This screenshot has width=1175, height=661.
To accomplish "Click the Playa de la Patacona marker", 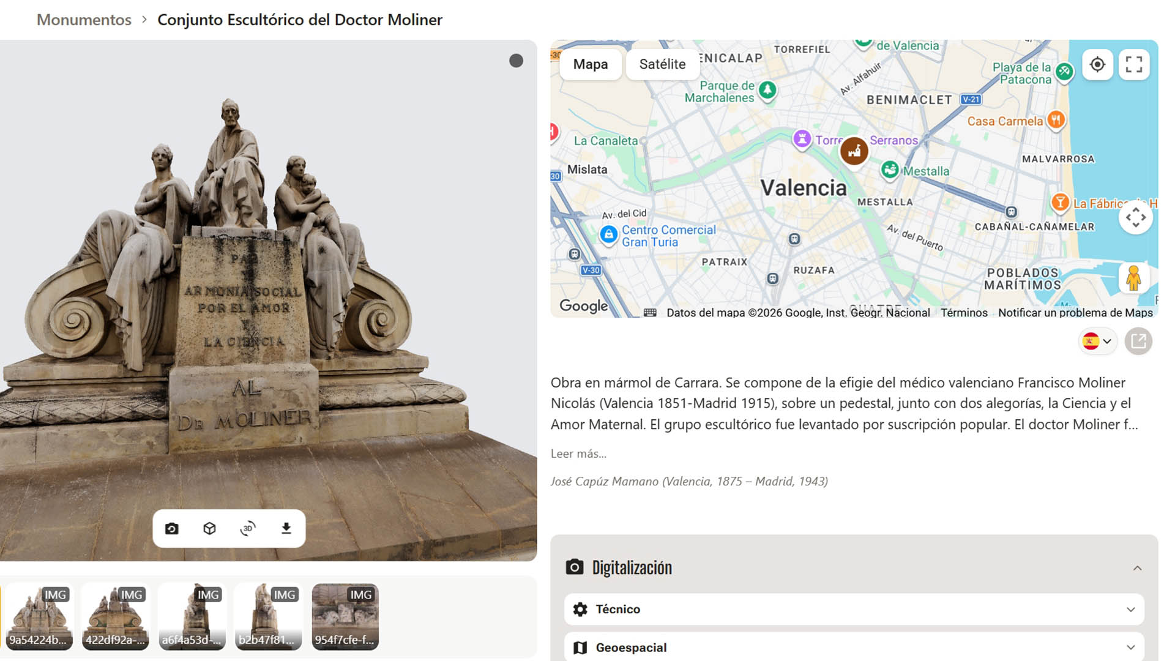I will [1065, 72].
